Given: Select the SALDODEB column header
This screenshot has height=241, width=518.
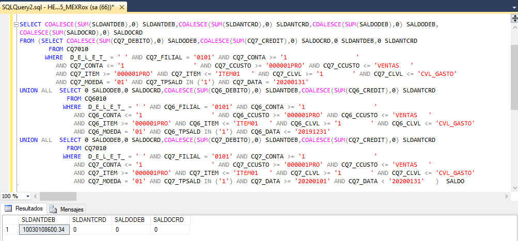Looking at the screenshot, I should (x=131, y=220).
